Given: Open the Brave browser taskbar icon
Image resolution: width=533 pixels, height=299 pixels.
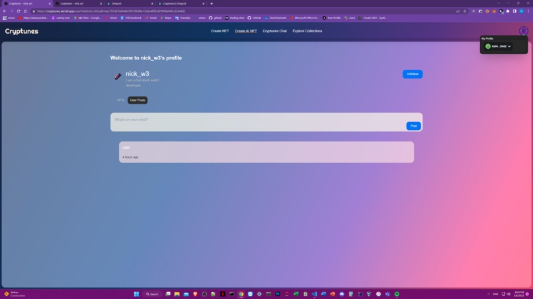Looking at the screenshot, I should (x=196, y=294).
